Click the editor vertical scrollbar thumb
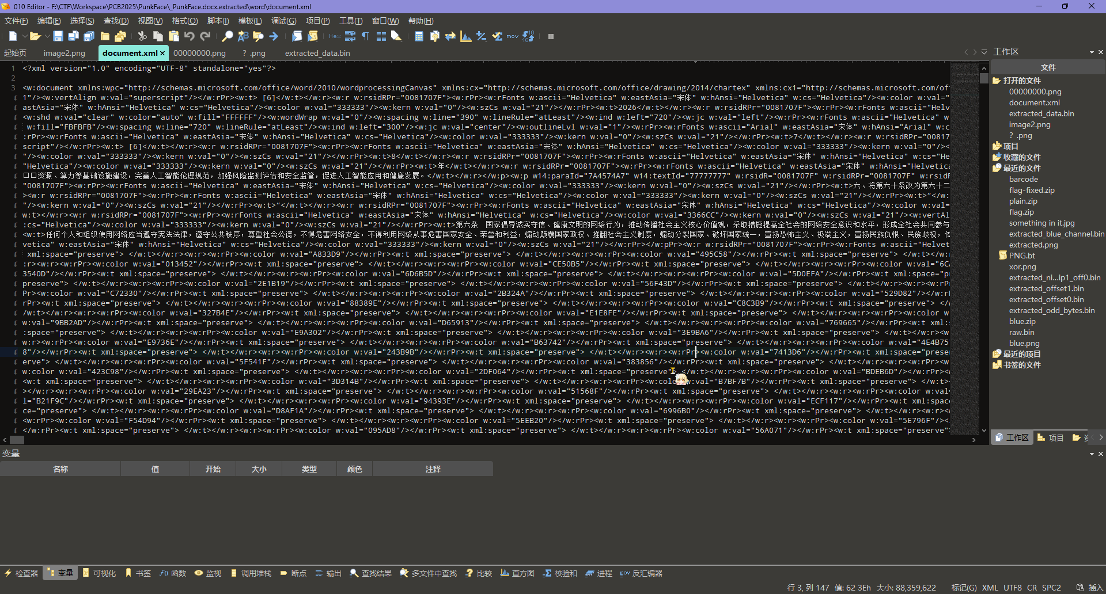This screenshot has height=594, width=1106. [x=984, y=78]
